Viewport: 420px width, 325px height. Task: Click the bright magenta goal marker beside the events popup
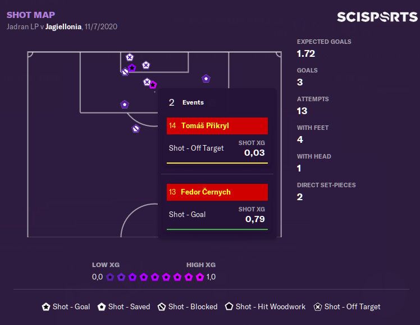click(153, 85)
